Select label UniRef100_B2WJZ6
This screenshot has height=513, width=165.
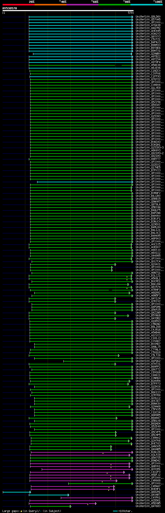(x=148, y=452)
